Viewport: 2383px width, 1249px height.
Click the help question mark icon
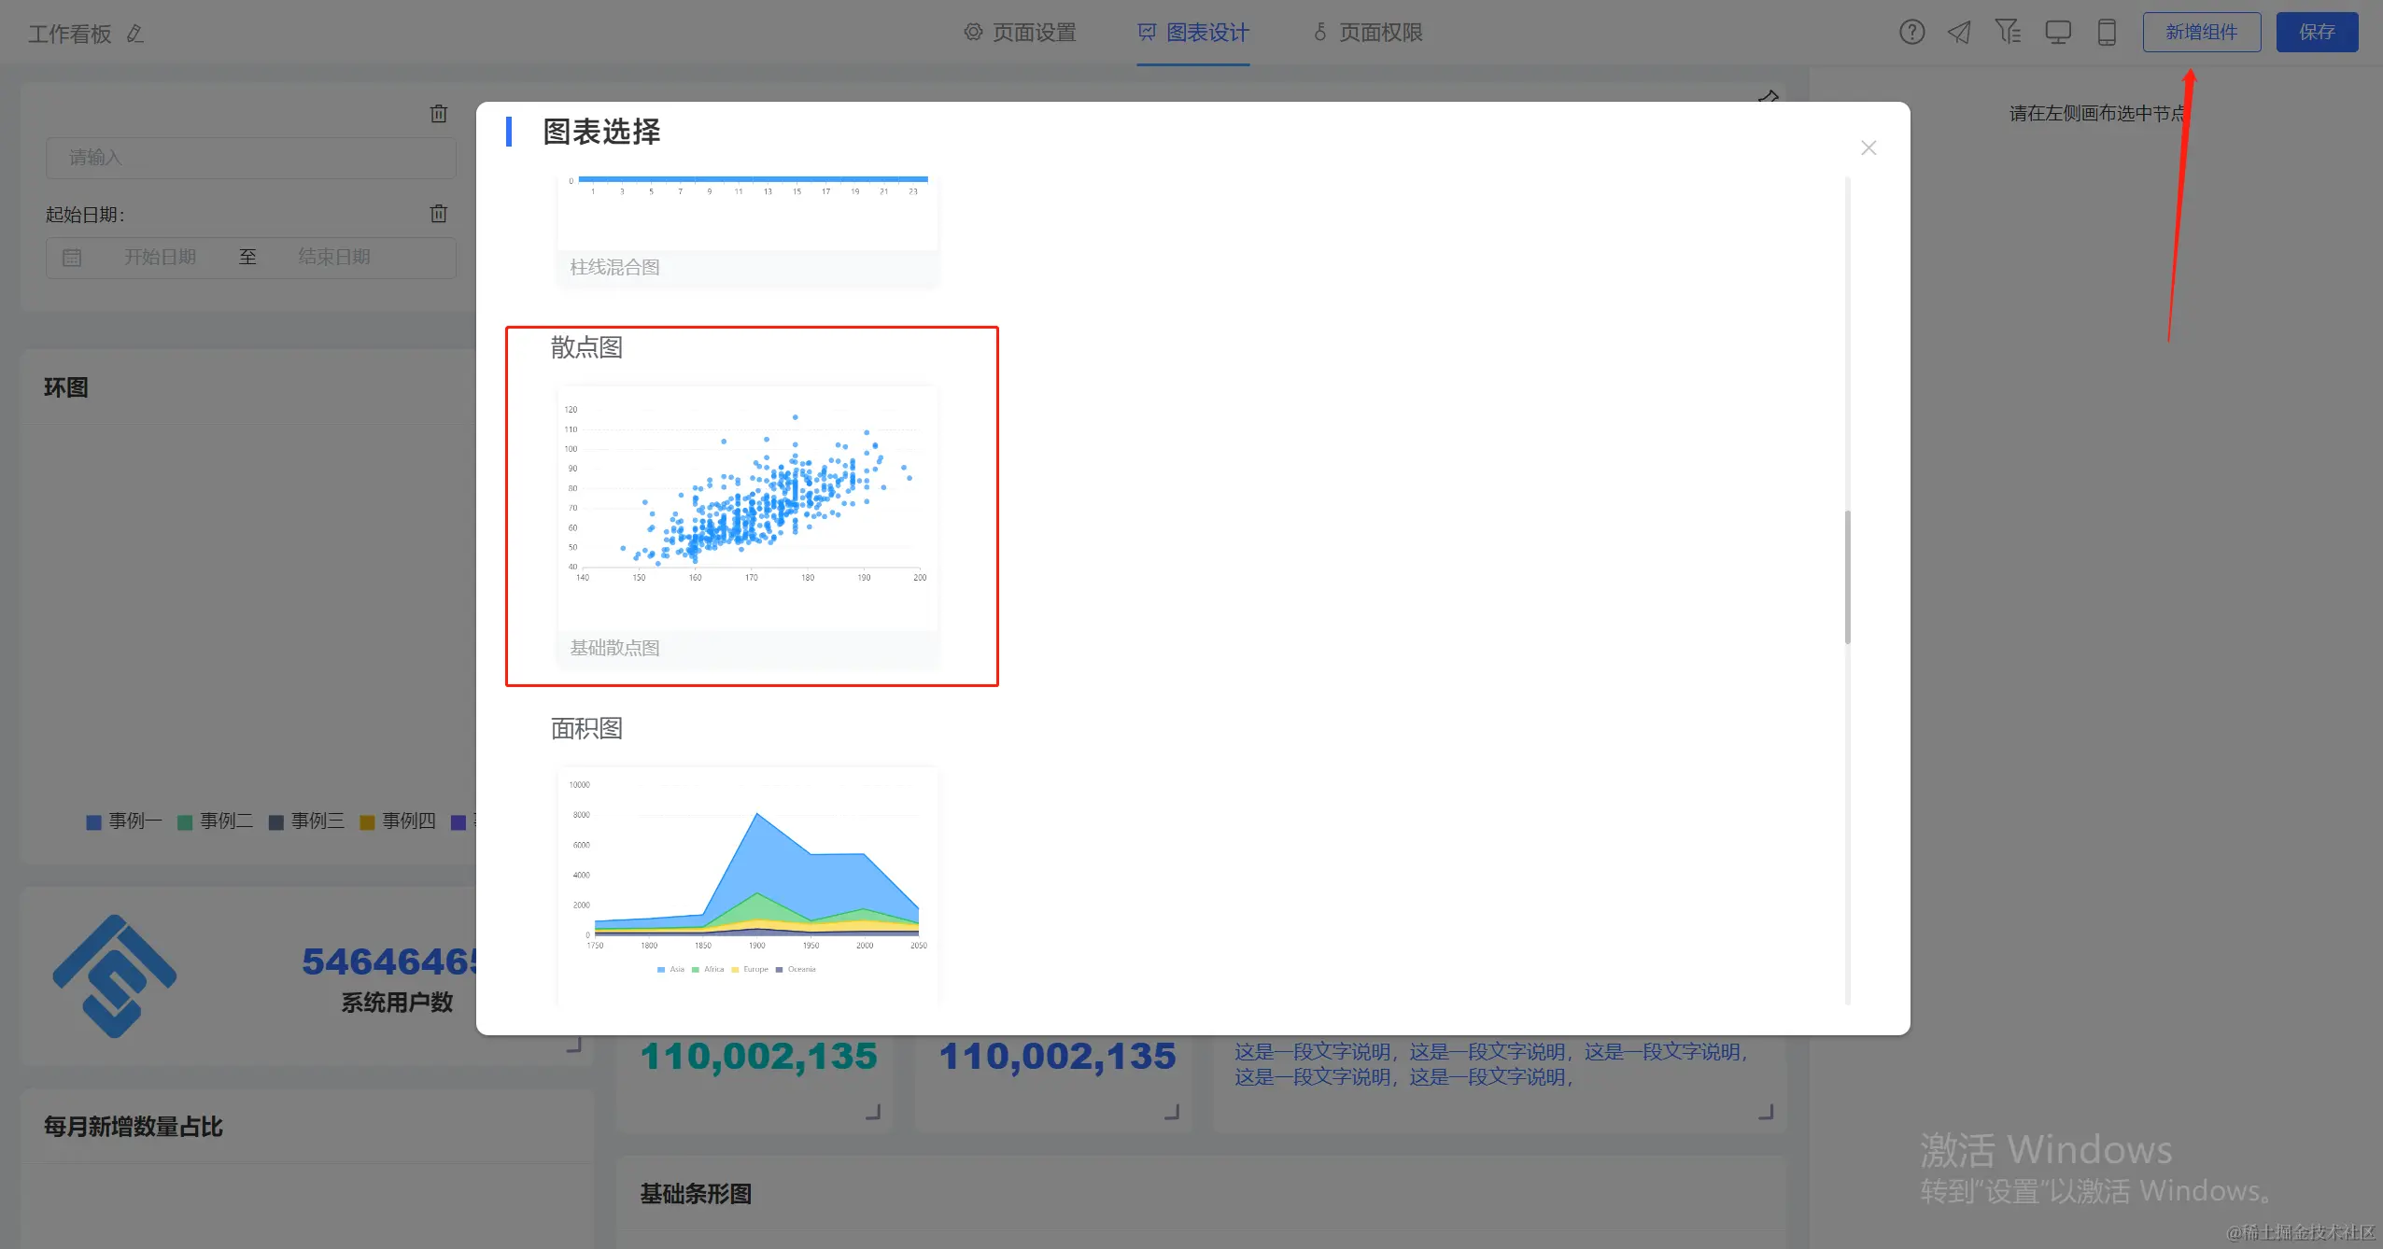click(x=1911, y=33)
